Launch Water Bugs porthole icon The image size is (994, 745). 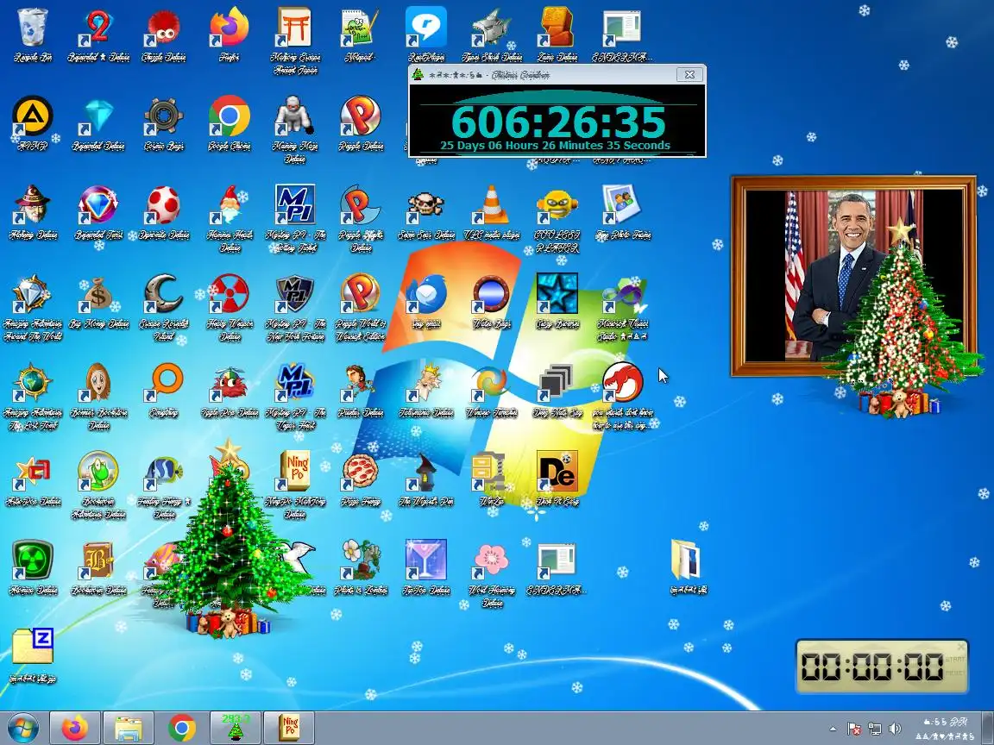(x=492, y=301)
